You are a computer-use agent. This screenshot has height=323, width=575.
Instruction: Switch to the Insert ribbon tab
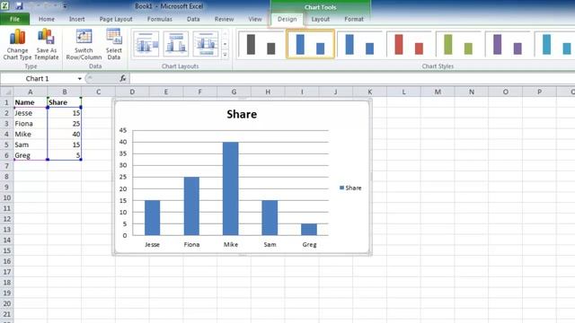pyautogui.click(x=77, y=19)
